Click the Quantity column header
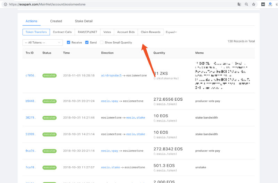Screen dimensions: 278x183 point(159,53)
